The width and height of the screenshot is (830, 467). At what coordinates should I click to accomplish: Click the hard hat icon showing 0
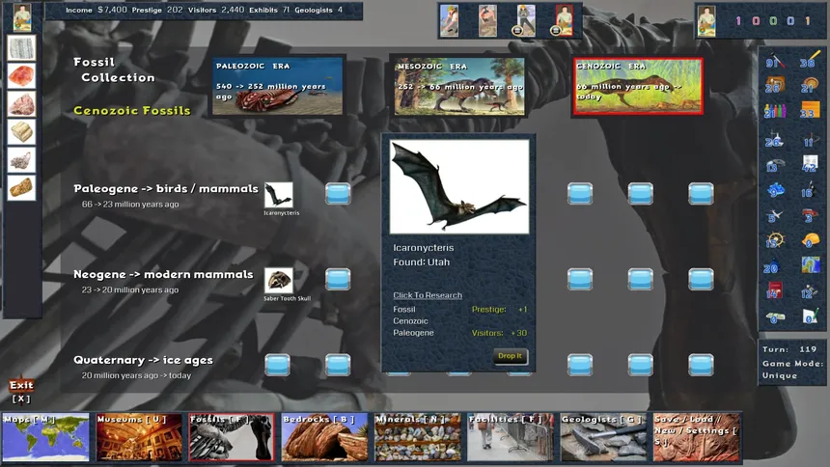810,241
